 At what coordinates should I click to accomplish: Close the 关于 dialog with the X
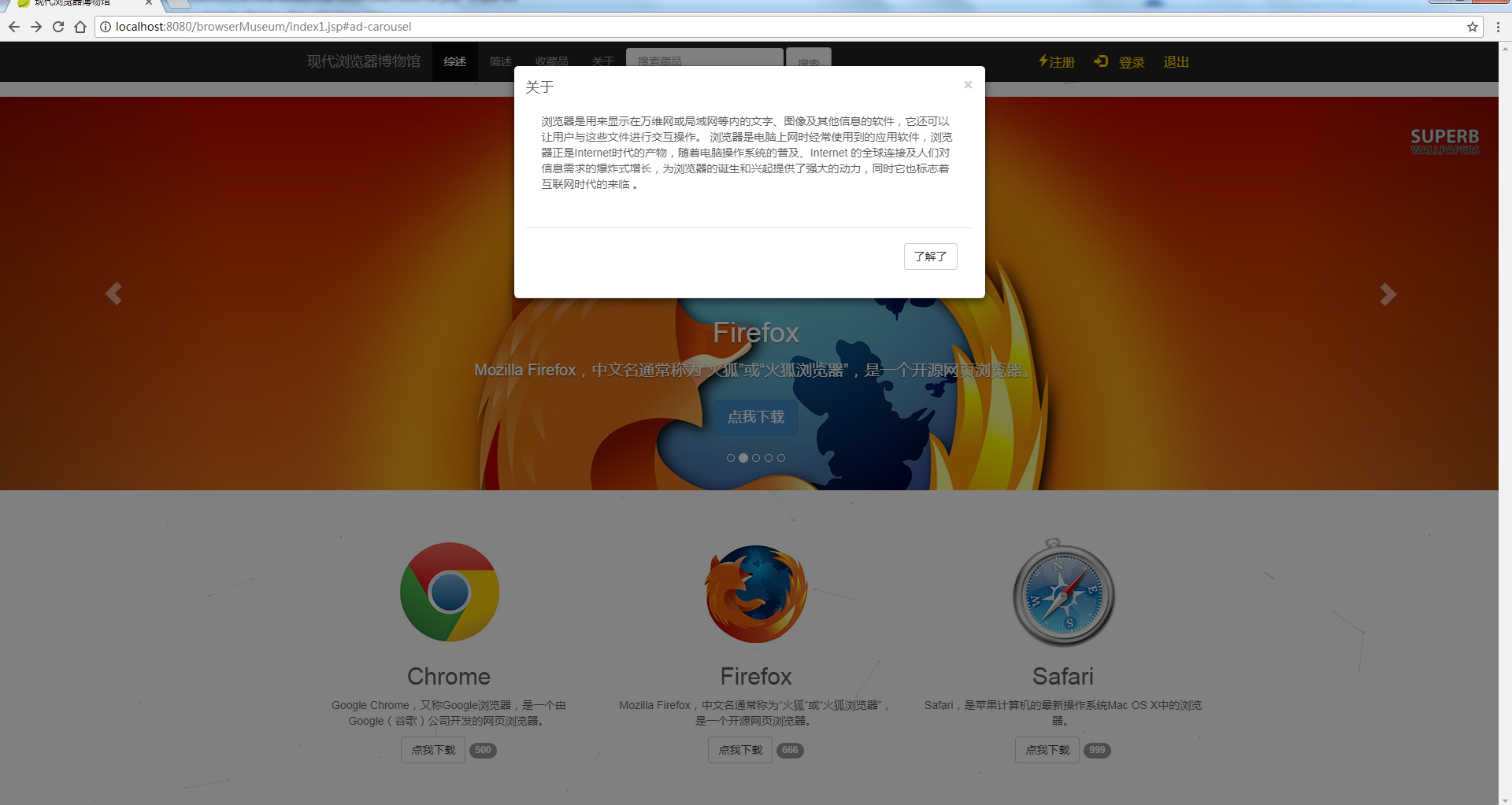[x=968, y=85]
